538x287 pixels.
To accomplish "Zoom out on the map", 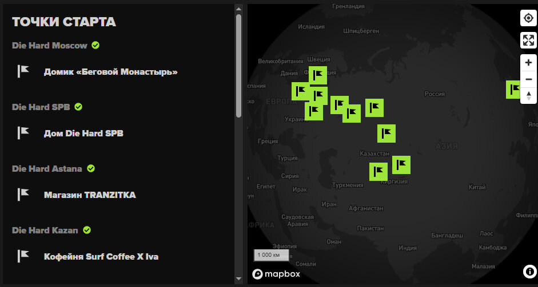I will (x=528, y=79).
